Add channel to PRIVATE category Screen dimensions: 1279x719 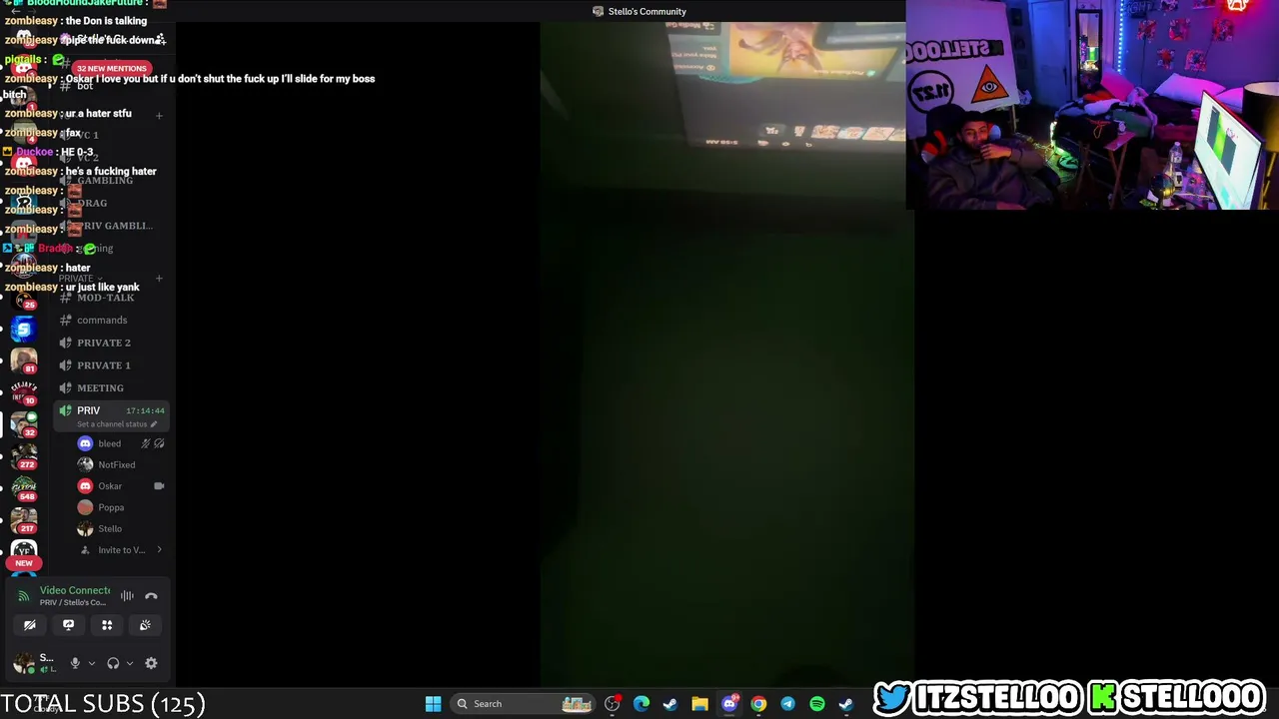tap(159, 279)
